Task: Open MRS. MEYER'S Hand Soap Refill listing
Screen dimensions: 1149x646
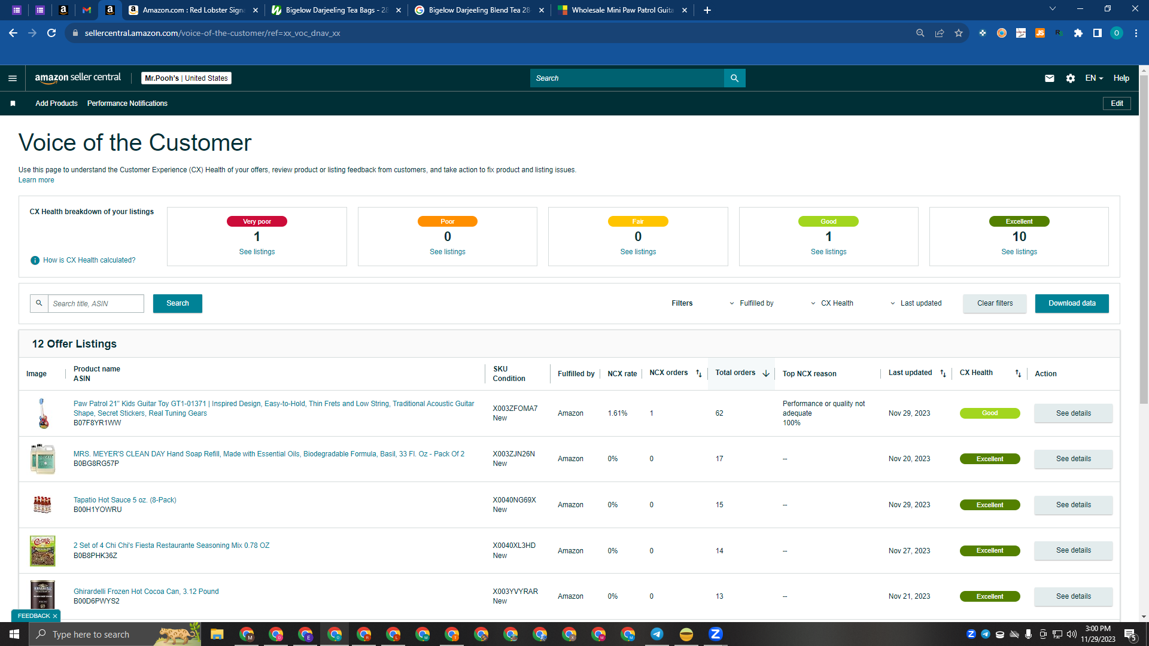Action: [269, 454]
